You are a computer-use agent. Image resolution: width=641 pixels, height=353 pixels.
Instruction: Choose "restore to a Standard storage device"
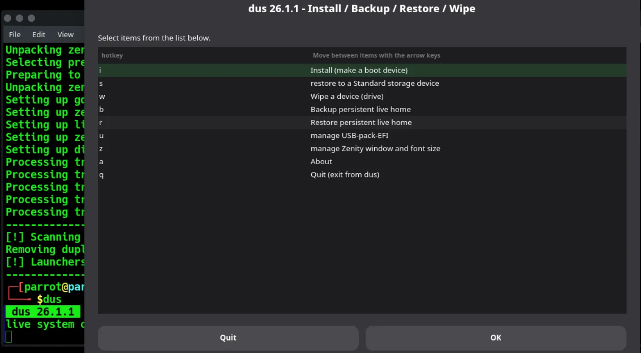[x=362, y=83]
